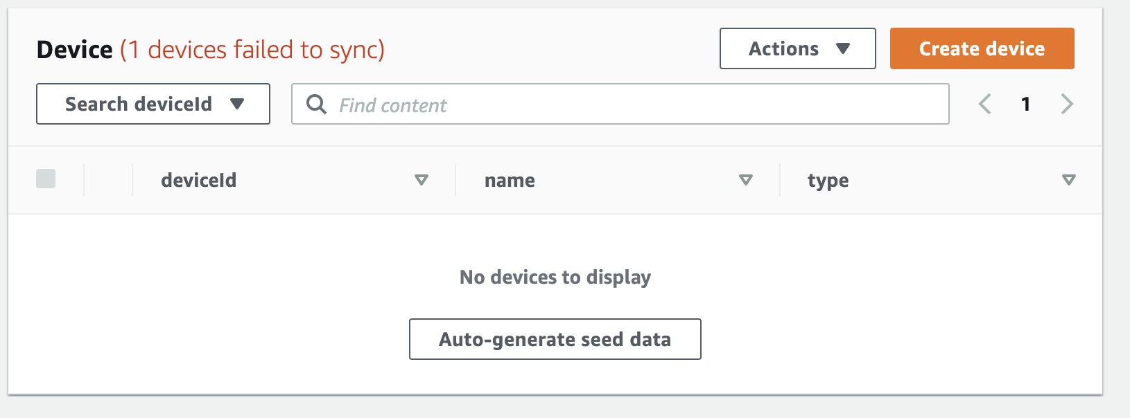This screenshot has width=1130, height=418.
Task: Click the next page chevron arrow
Action: (x=1066, y=104)
